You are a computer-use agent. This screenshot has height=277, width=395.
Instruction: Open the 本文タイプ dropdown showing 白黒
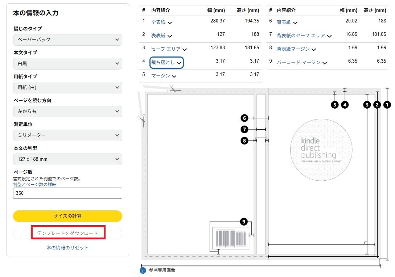tap(67, 63)
